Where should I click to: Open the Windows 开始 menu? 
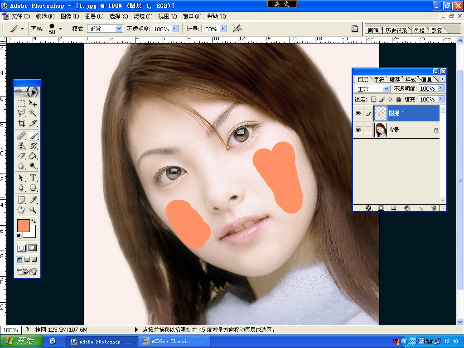click(x=22, y=341)
